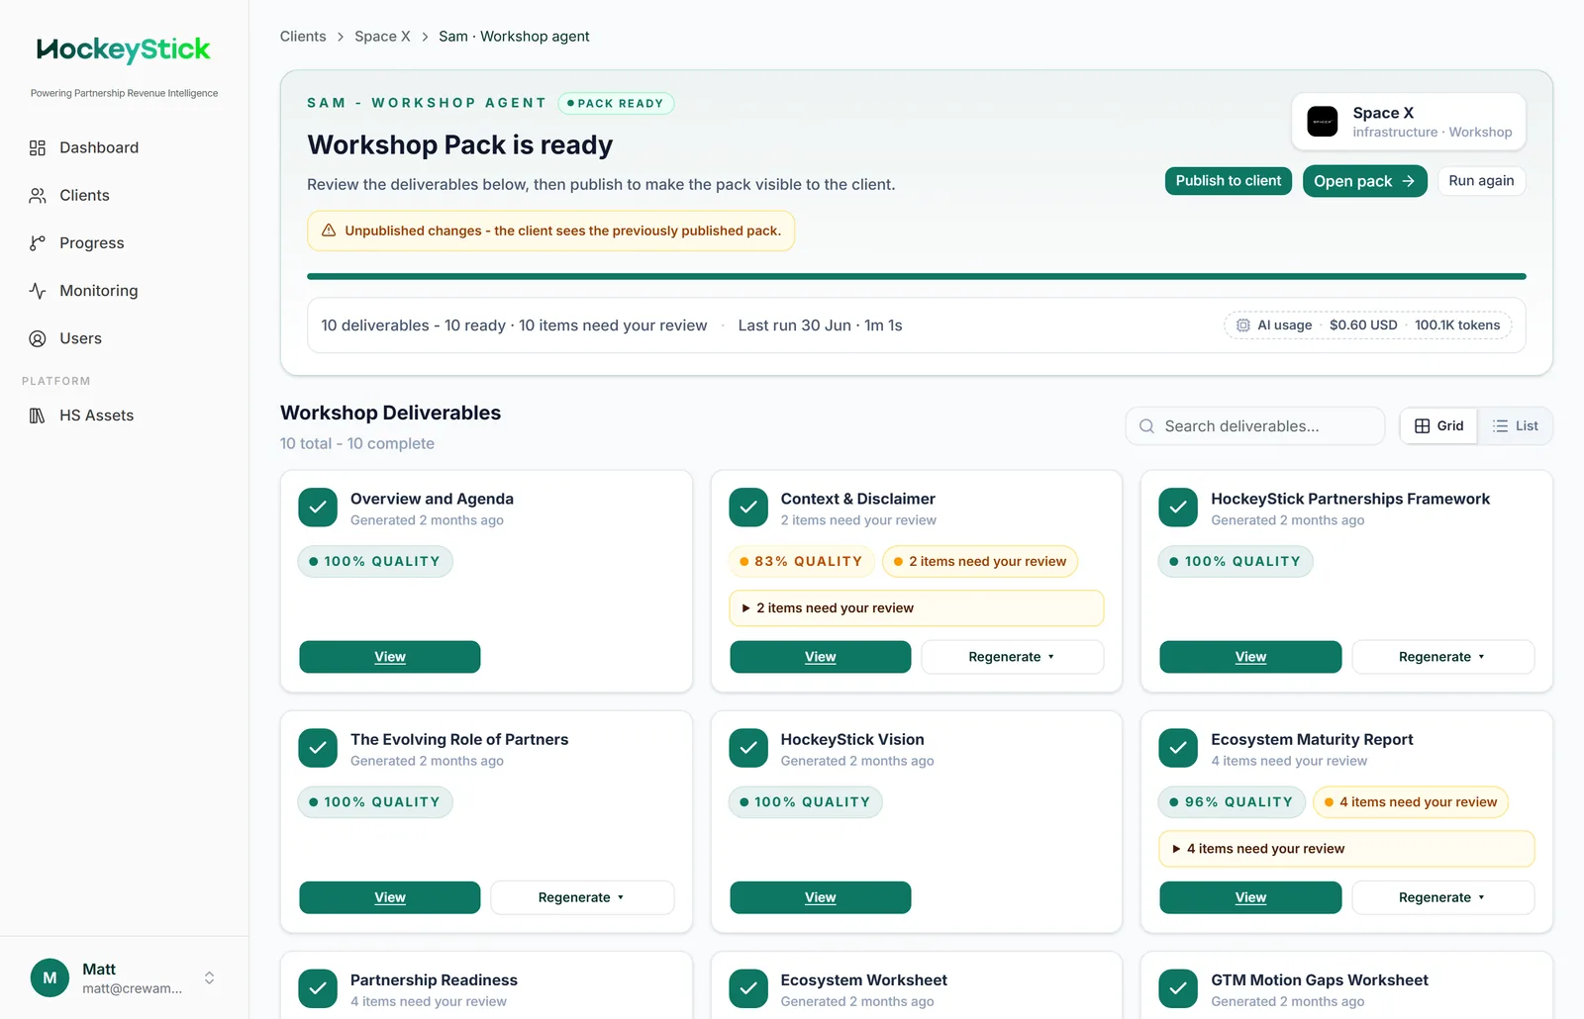Image resolution: width=1584 pixels, height=1019 pixels.
Task: Click the Users profile icon
Action: [x=38, y=338]
